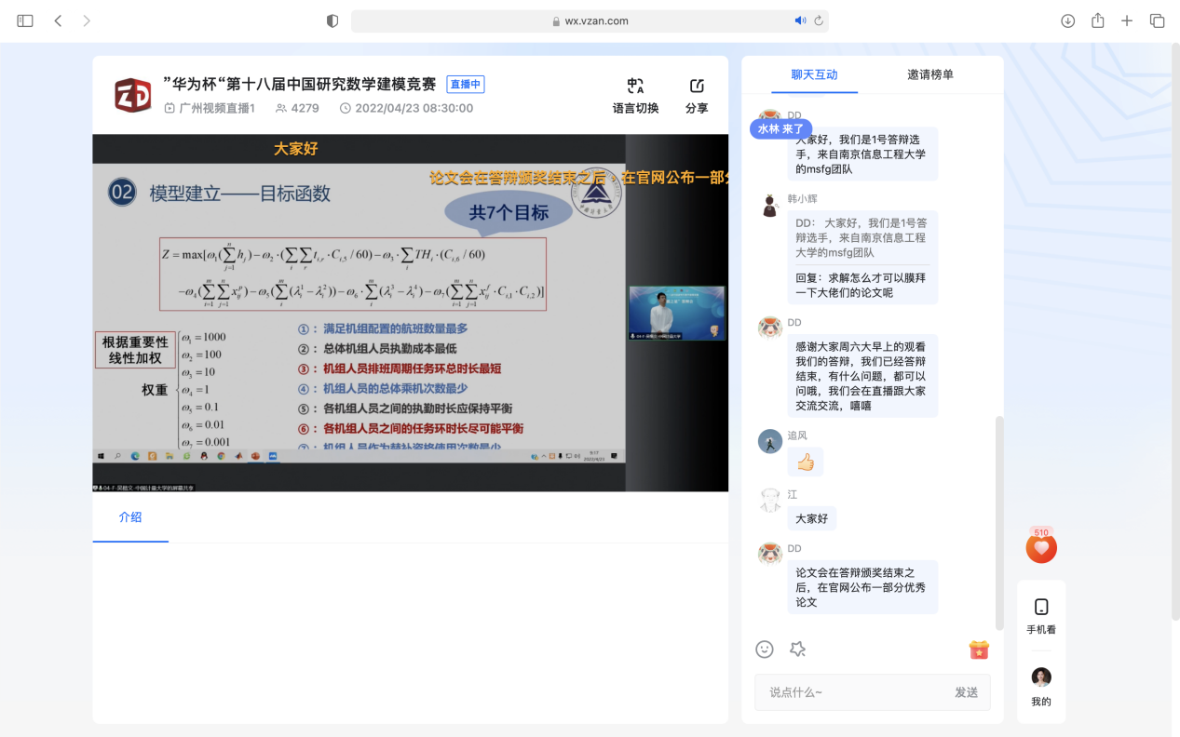Open the watch-on-mobile phone icon
The height and width of the screenshot is (737, 1180).
pyautogui.click(x=1041, y=608)
